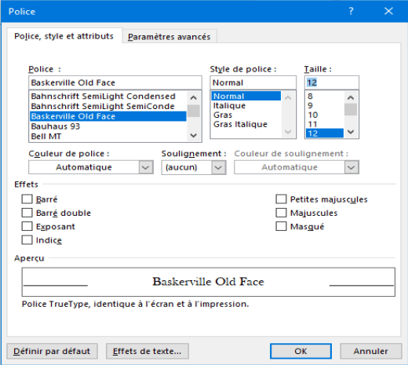Click Annuler to cancel

click(x=371, y=351)
